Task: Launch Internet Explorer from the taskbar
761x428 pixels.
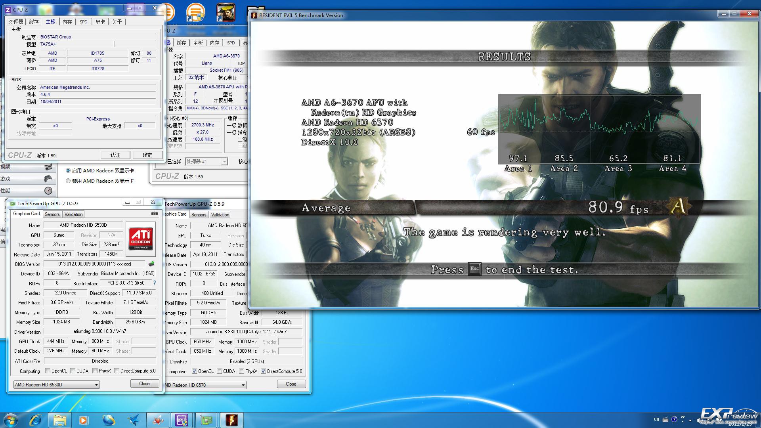Action: click(35, 420)
